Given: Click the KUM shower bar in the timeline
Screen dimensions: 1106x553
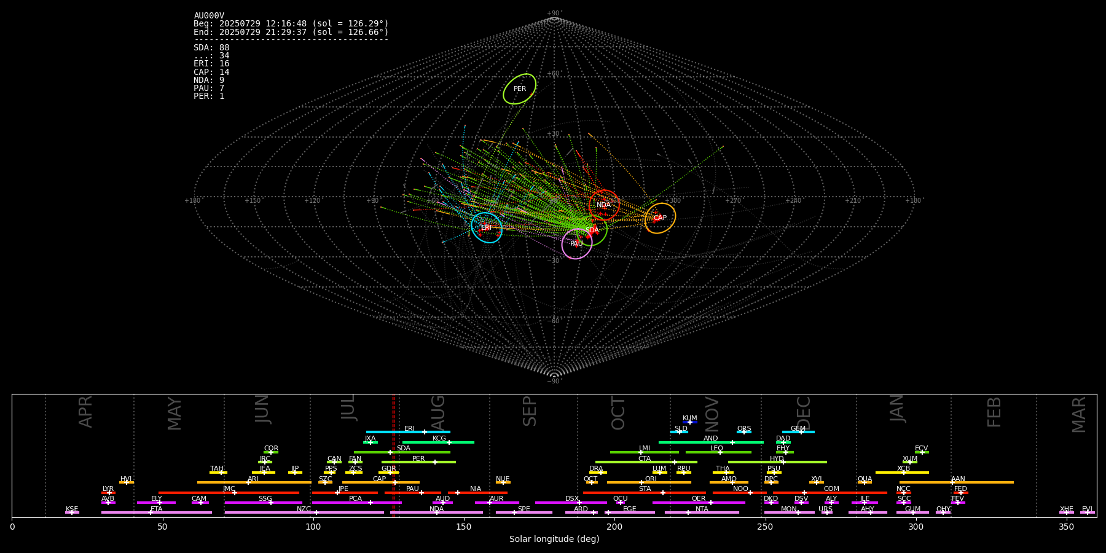Looking at the screenshot, I should [689, 422].
